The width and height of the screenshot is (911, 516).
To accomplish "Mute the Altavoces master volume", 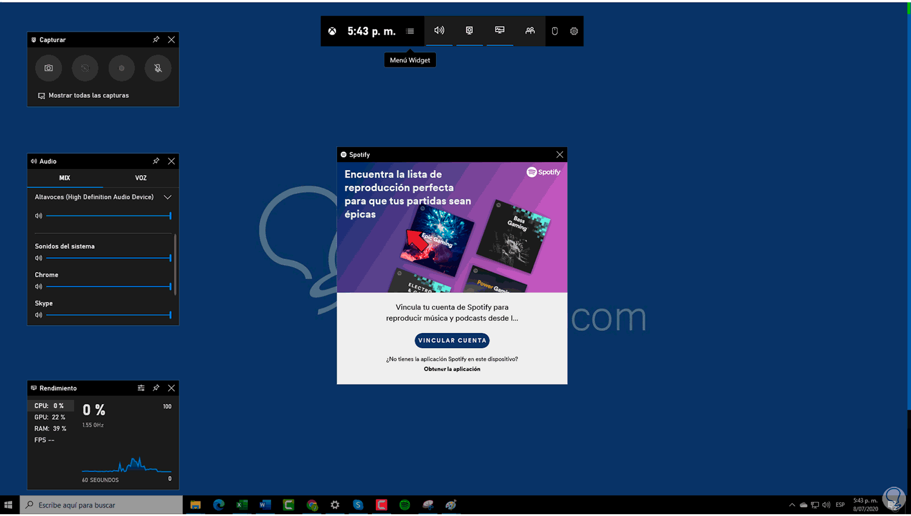I will [x=39, y=216].
